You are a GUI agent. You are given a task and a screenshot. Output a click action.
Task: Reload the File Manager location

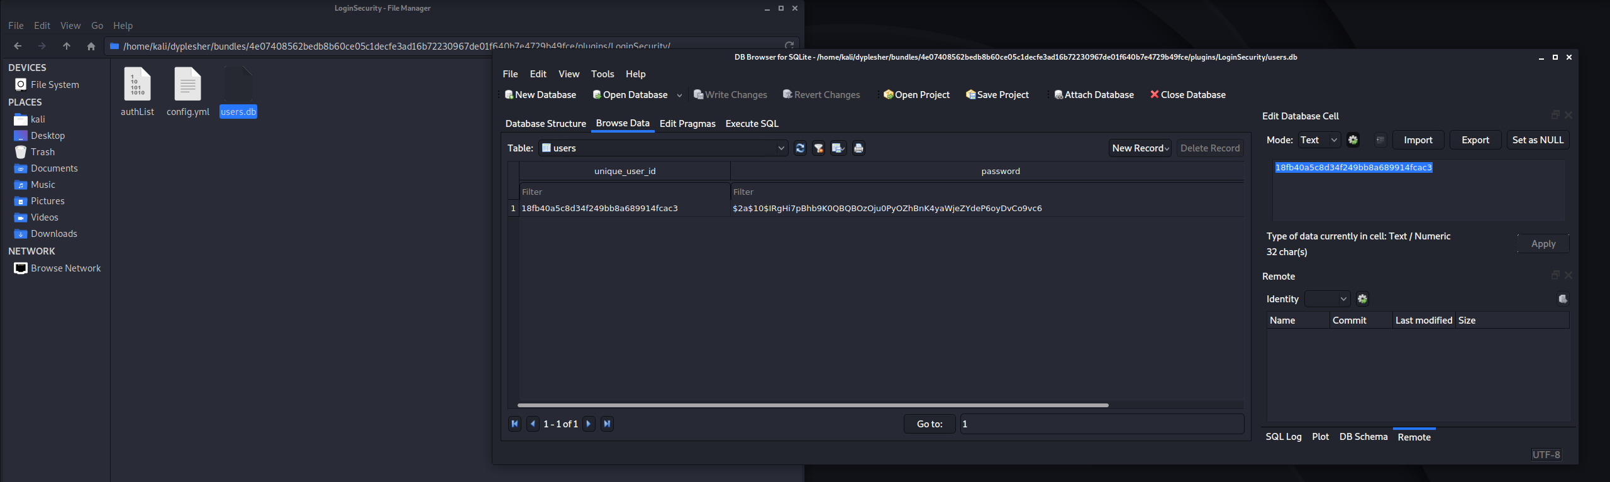(789, 45)
